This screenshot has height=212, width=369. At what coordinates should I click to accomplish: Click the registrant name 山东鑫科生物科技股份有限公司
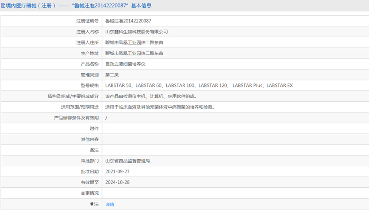[x=136, y=32]
